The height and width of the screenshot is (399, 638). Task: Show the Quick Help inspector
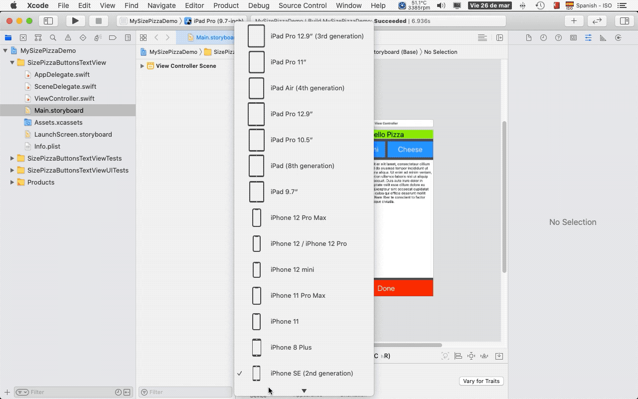pos(558,38)
